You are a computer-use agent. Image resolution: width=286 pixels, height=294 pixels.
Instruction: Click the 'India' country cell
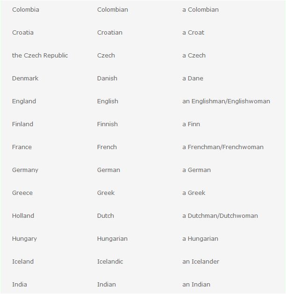(20, 285)
